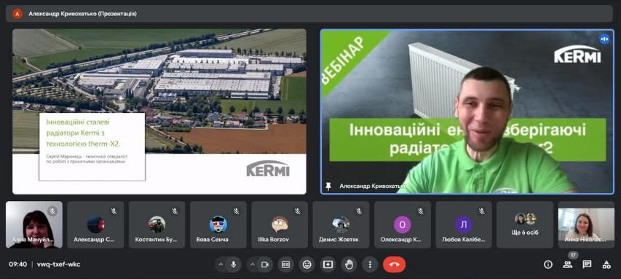Raise hand using the hand icon
This screenshot has height=279, width=621.
pos(349,264)
